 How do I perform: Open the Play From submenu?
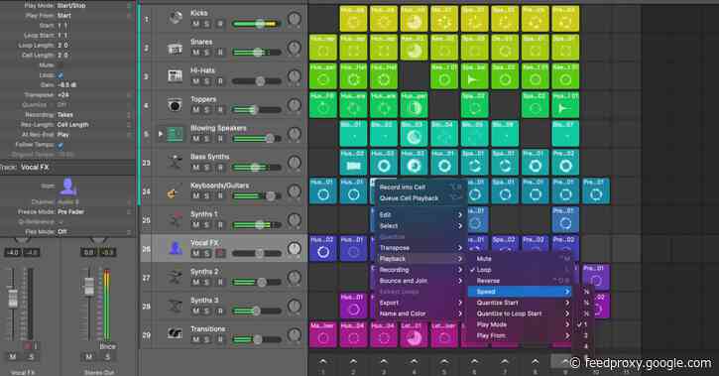point(520,335)
